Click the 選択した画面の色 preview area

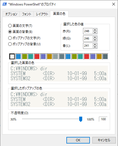tap(59, 74)
